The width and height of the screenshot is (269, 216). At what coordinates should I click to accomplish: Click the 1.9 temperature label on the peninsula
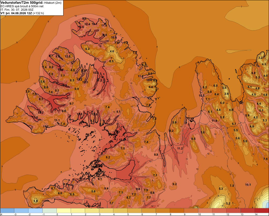click(36, 201)
